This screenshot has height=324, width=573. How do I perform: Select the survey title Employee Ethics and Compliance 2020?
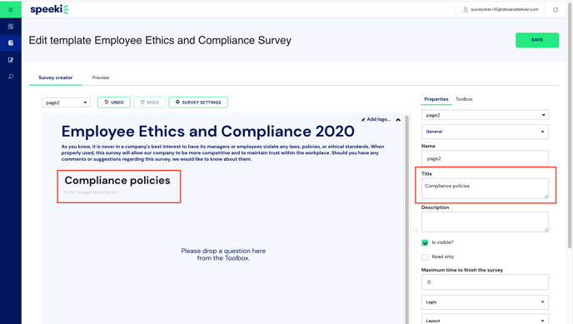click(208, 132)
